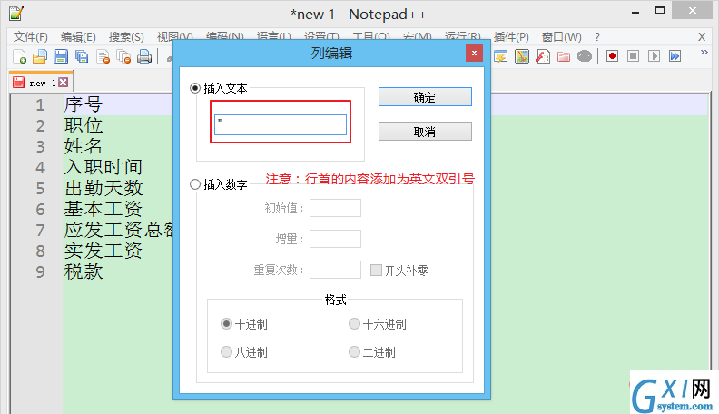Open the Function List toolbar icon

tap(543, 56)
